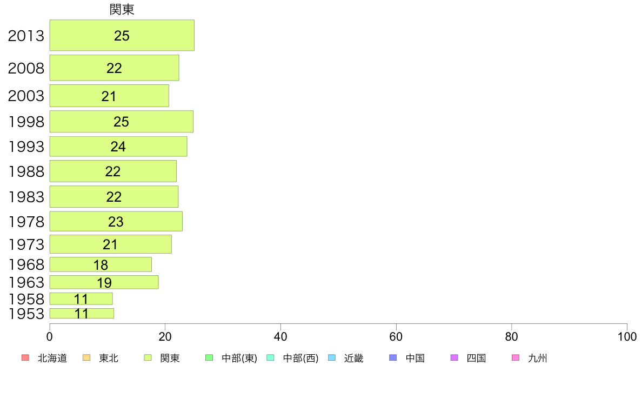Image resolution: width=642 pixels, height=398 pixels.
Task: Select the 1998 bar in the chart
Action: pyautogui.click(x=121, y=122)
